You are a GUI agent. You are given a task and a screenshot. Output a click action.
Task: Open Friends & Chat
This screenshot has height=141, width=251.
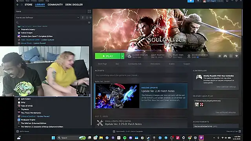click(x=234, y=132)
